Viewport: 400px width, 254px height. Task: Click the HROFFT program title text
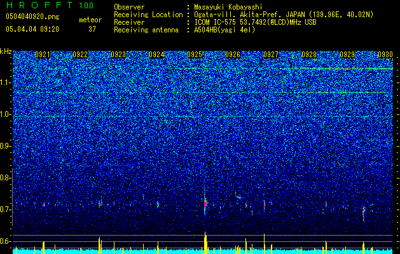[x=39, y=5]
